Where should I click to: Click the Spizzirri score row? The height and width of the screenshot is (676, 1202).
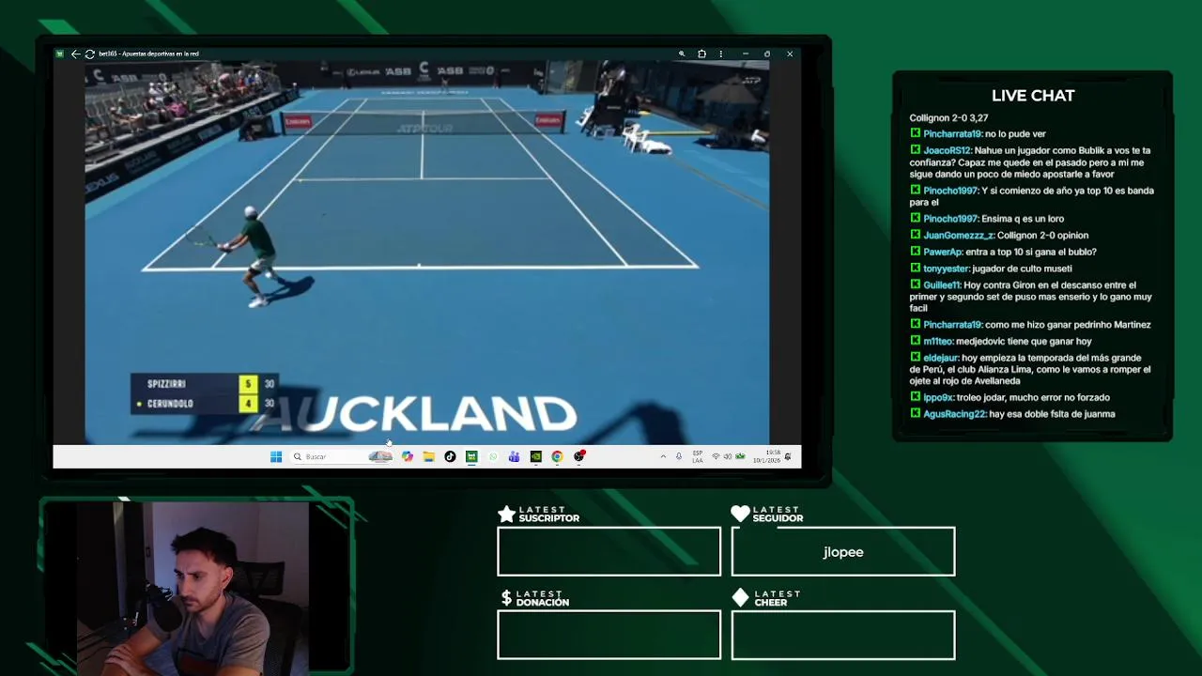[x=203, y=383]
